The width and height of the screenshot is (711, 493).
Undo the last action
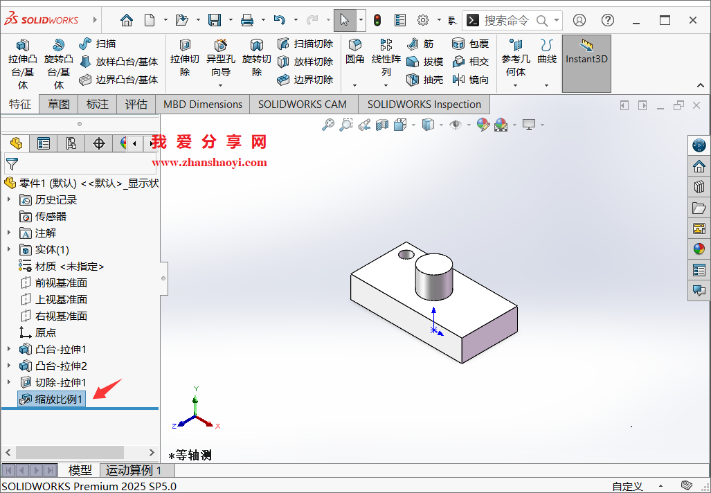click(x=279, y=20)
